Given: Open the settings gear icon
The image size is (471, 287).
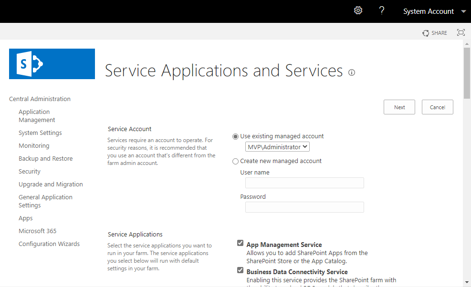Looking at the screenshot, I should pyautogui.click(x=358, y=10).
